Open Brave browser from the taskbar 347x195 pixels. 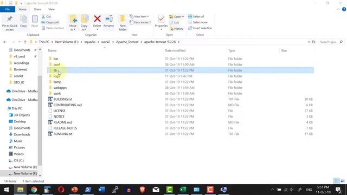pyautogui.click(x=142, y=190)
